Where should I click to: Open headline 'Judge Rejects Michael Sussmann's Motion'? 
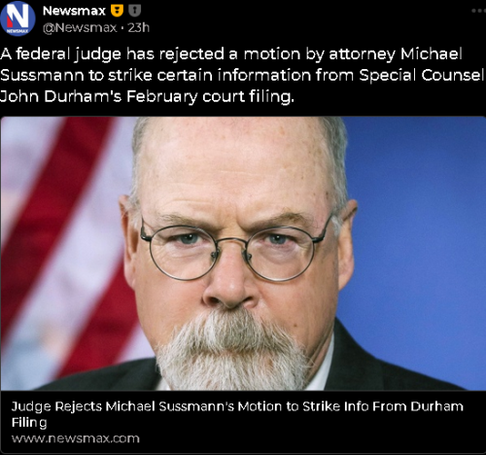coord(237,414)
